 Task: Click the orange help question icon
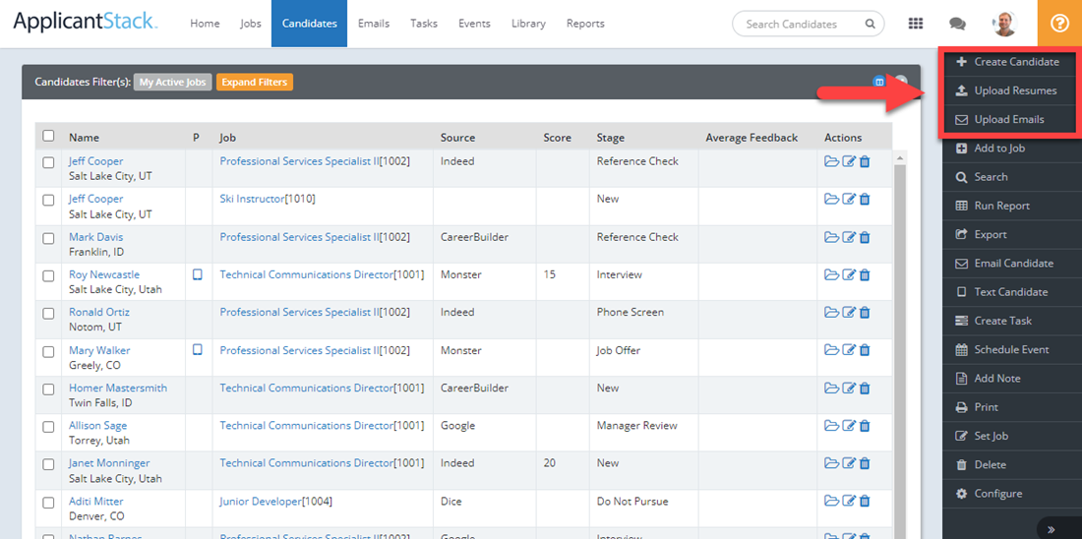1059,24
